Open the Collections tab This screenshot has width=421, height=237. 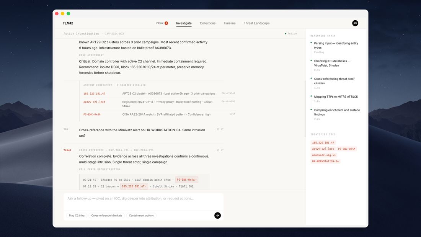pos(207,23)
